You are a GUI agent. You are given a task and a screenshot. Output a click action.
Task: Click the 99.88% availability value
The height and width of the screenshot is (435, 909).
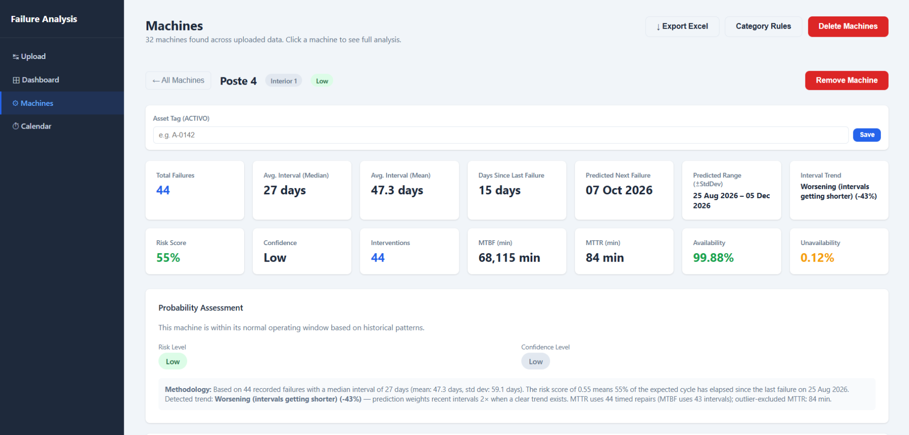(713, 258)
